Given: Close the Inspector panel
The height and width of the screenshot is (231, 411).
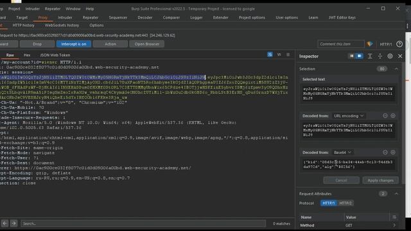Looking at the screenshot, I should click(x=400, y=56).
